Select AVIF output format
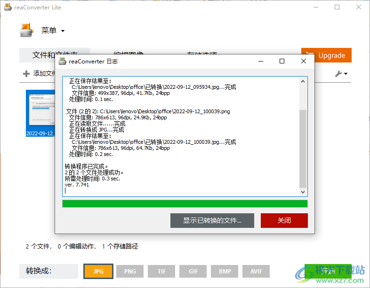Image resolution: width=370 pixels, height=288 pixels. pos(256,271)
